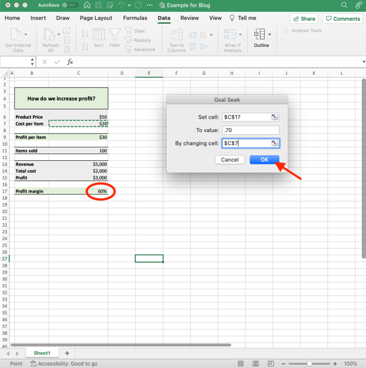Open the Search magnifier icon
The image size is (366, 368).
345,5
